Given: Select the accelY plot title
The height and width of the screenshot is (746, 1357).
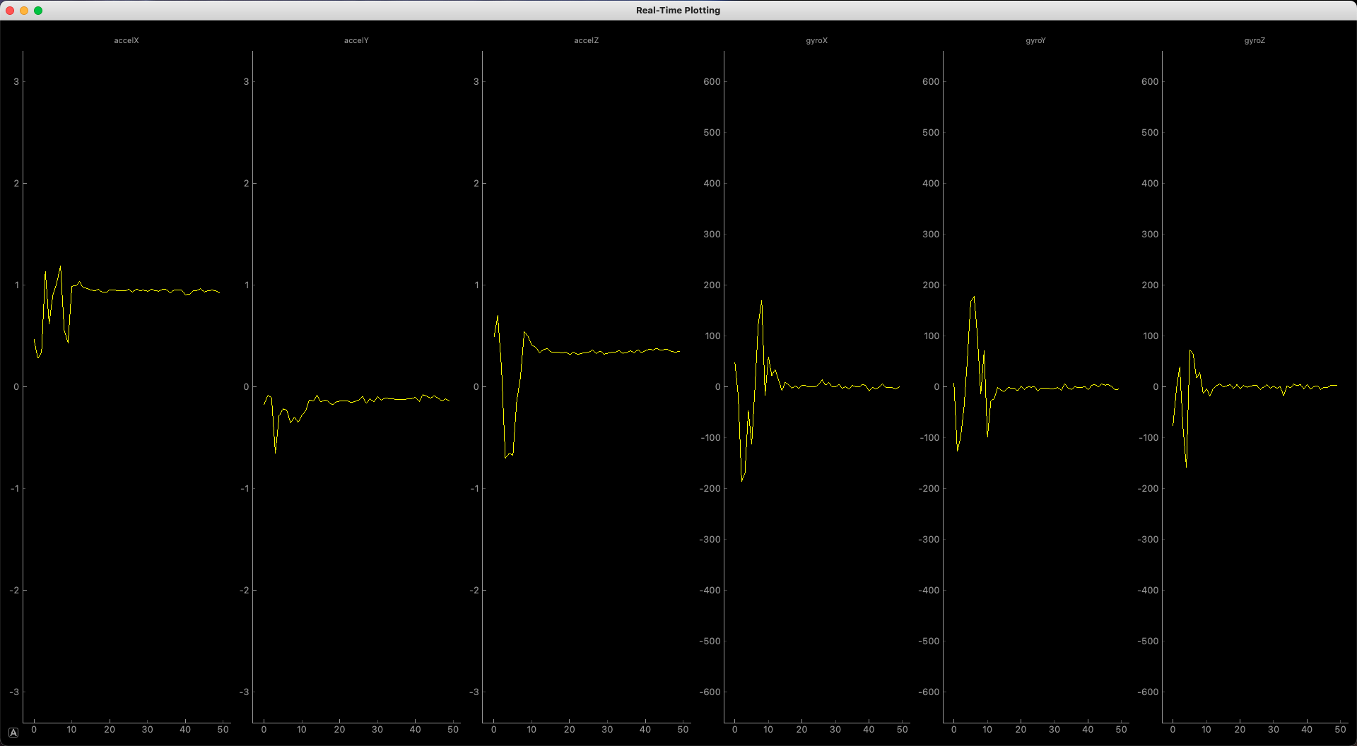Looking at the screenshot, I should click(356, 41).
